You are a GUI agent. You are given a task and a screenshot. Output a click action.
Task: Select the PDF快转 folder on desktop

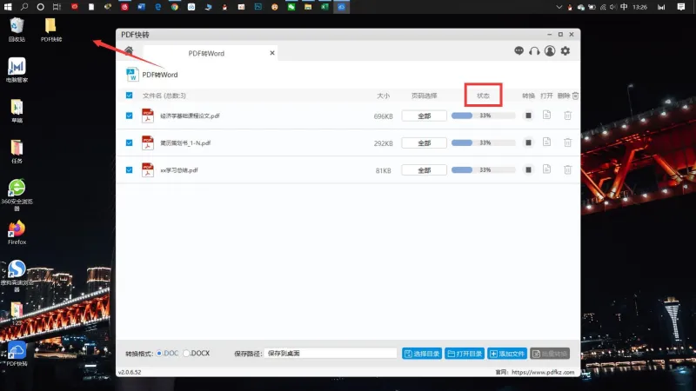point(51,30)
